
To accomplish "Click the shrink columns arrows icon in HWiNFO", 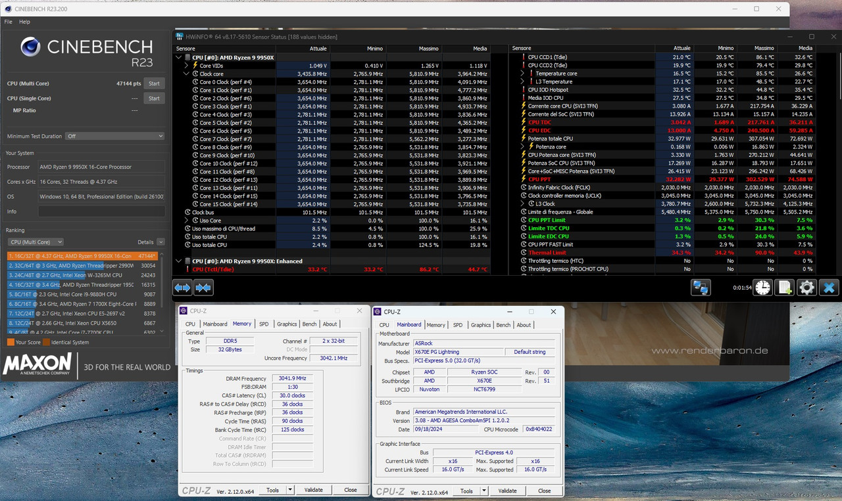I will click(x=203, y=288).
